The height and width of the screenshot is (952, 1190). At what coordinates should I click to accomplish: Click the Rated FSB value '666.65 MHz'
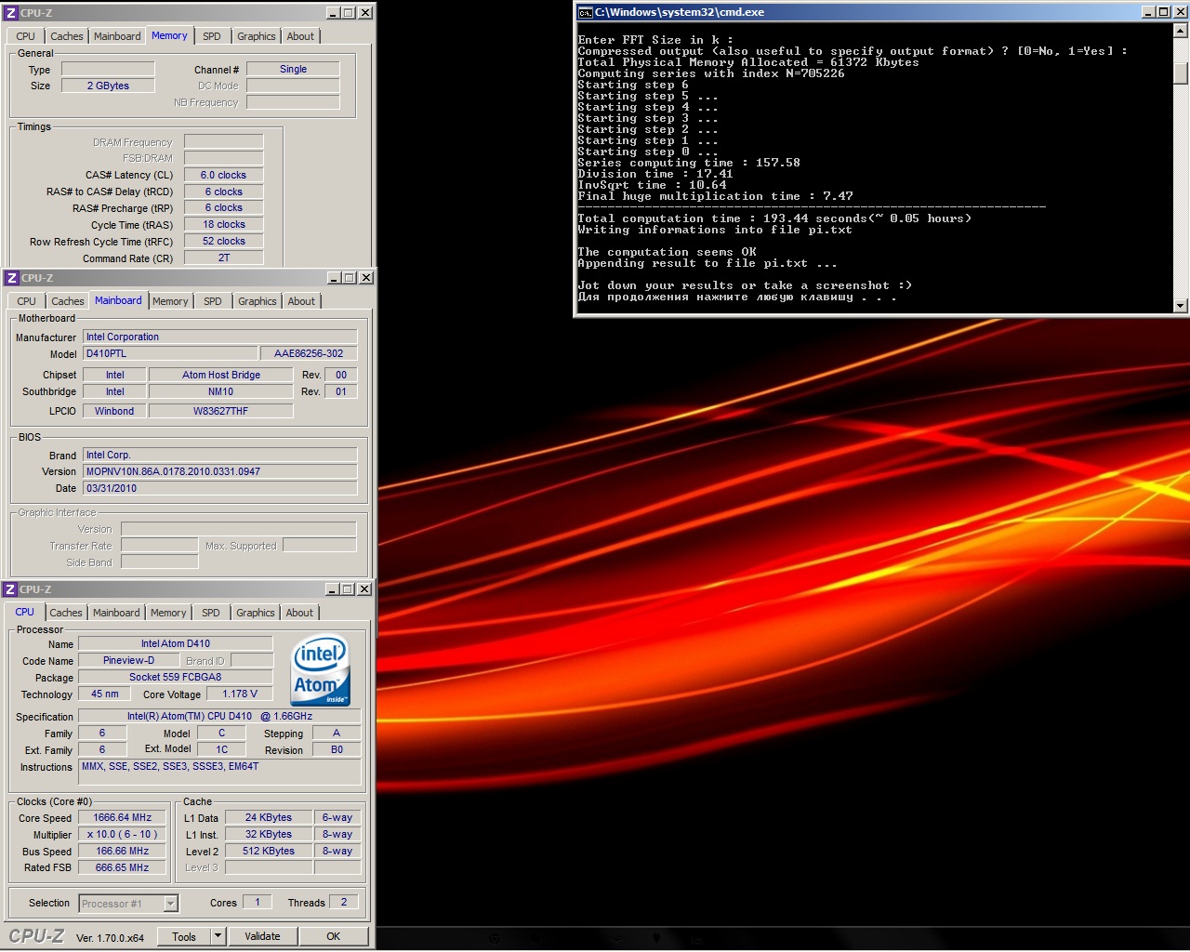[123, 867]
